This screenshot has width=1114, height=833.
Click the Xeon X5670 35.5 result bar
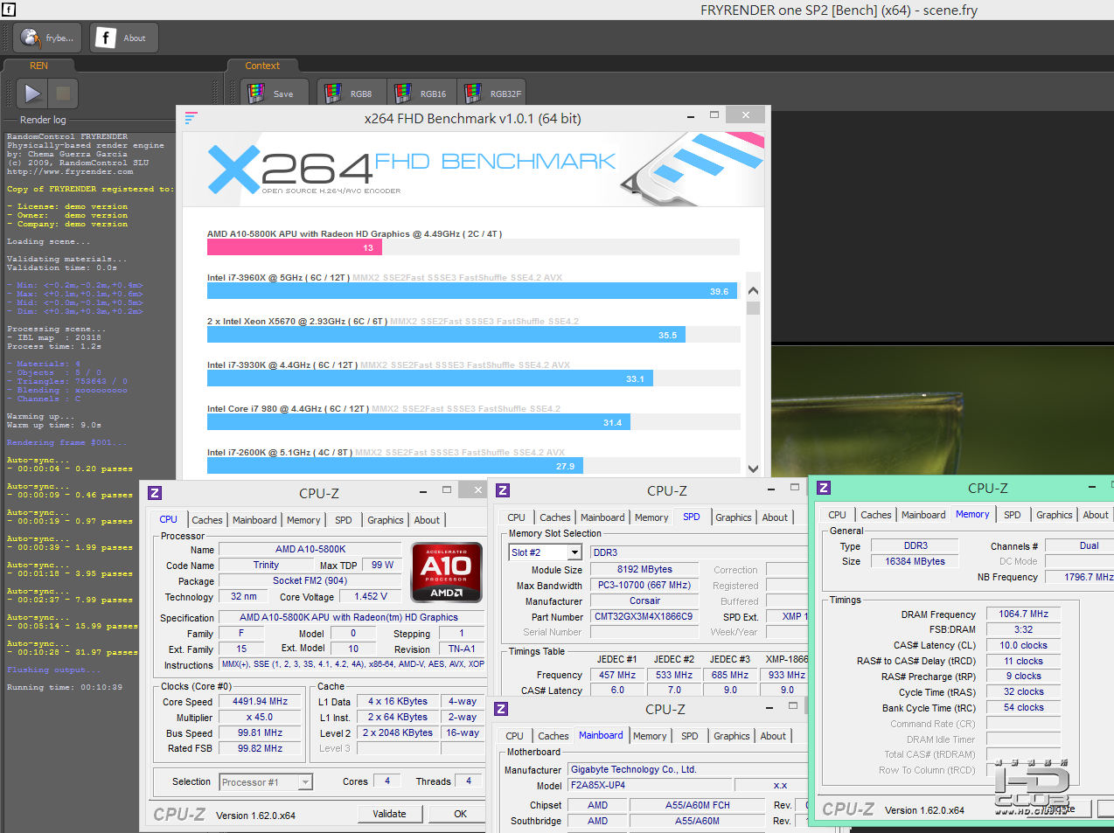tap(446, 335)
